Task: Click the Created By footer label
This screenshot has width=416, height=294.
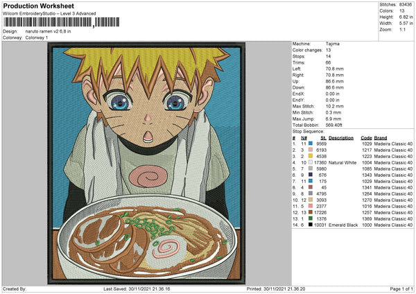Action: click(15, 288)
